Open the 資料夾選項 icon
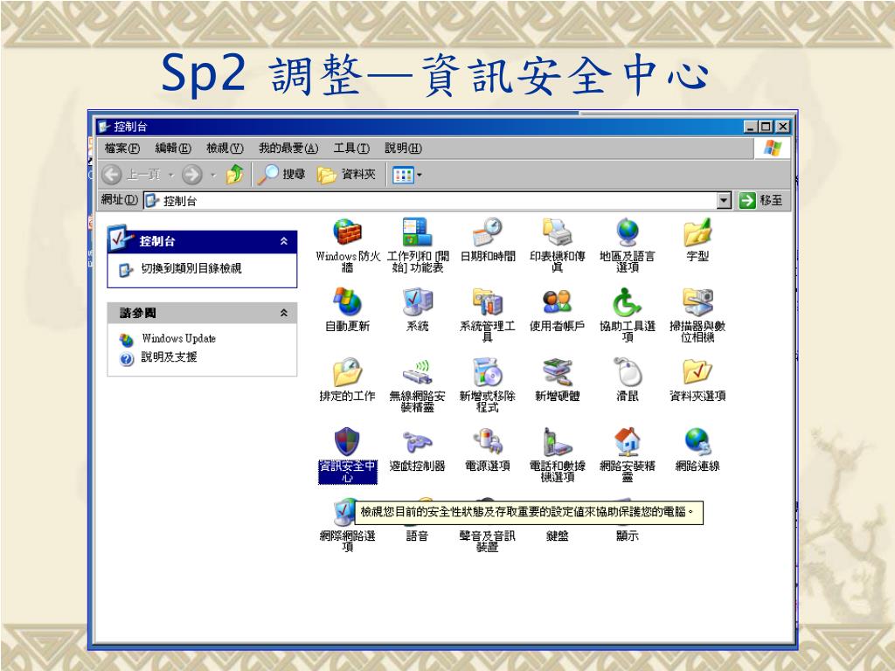895x671 pixels. 697,372
